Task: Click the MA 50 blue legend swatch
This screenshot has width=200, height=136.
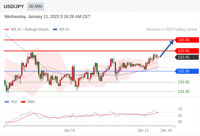Action: click(x=55, y=30)
